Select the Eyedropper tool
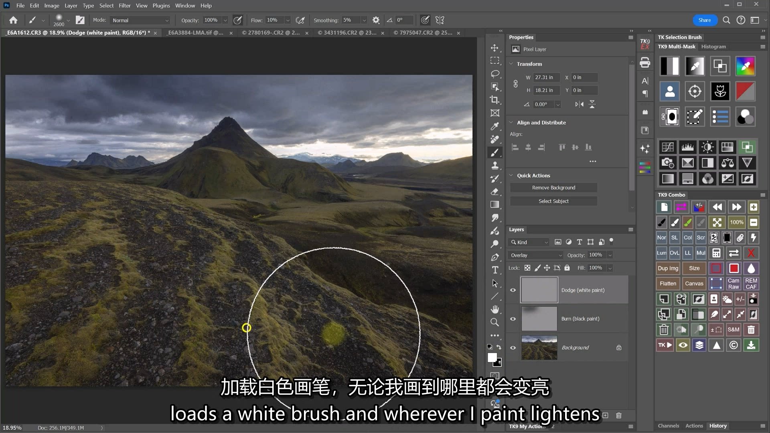The height and width of the screenshot is (433, 770). (x=495, y=126)
